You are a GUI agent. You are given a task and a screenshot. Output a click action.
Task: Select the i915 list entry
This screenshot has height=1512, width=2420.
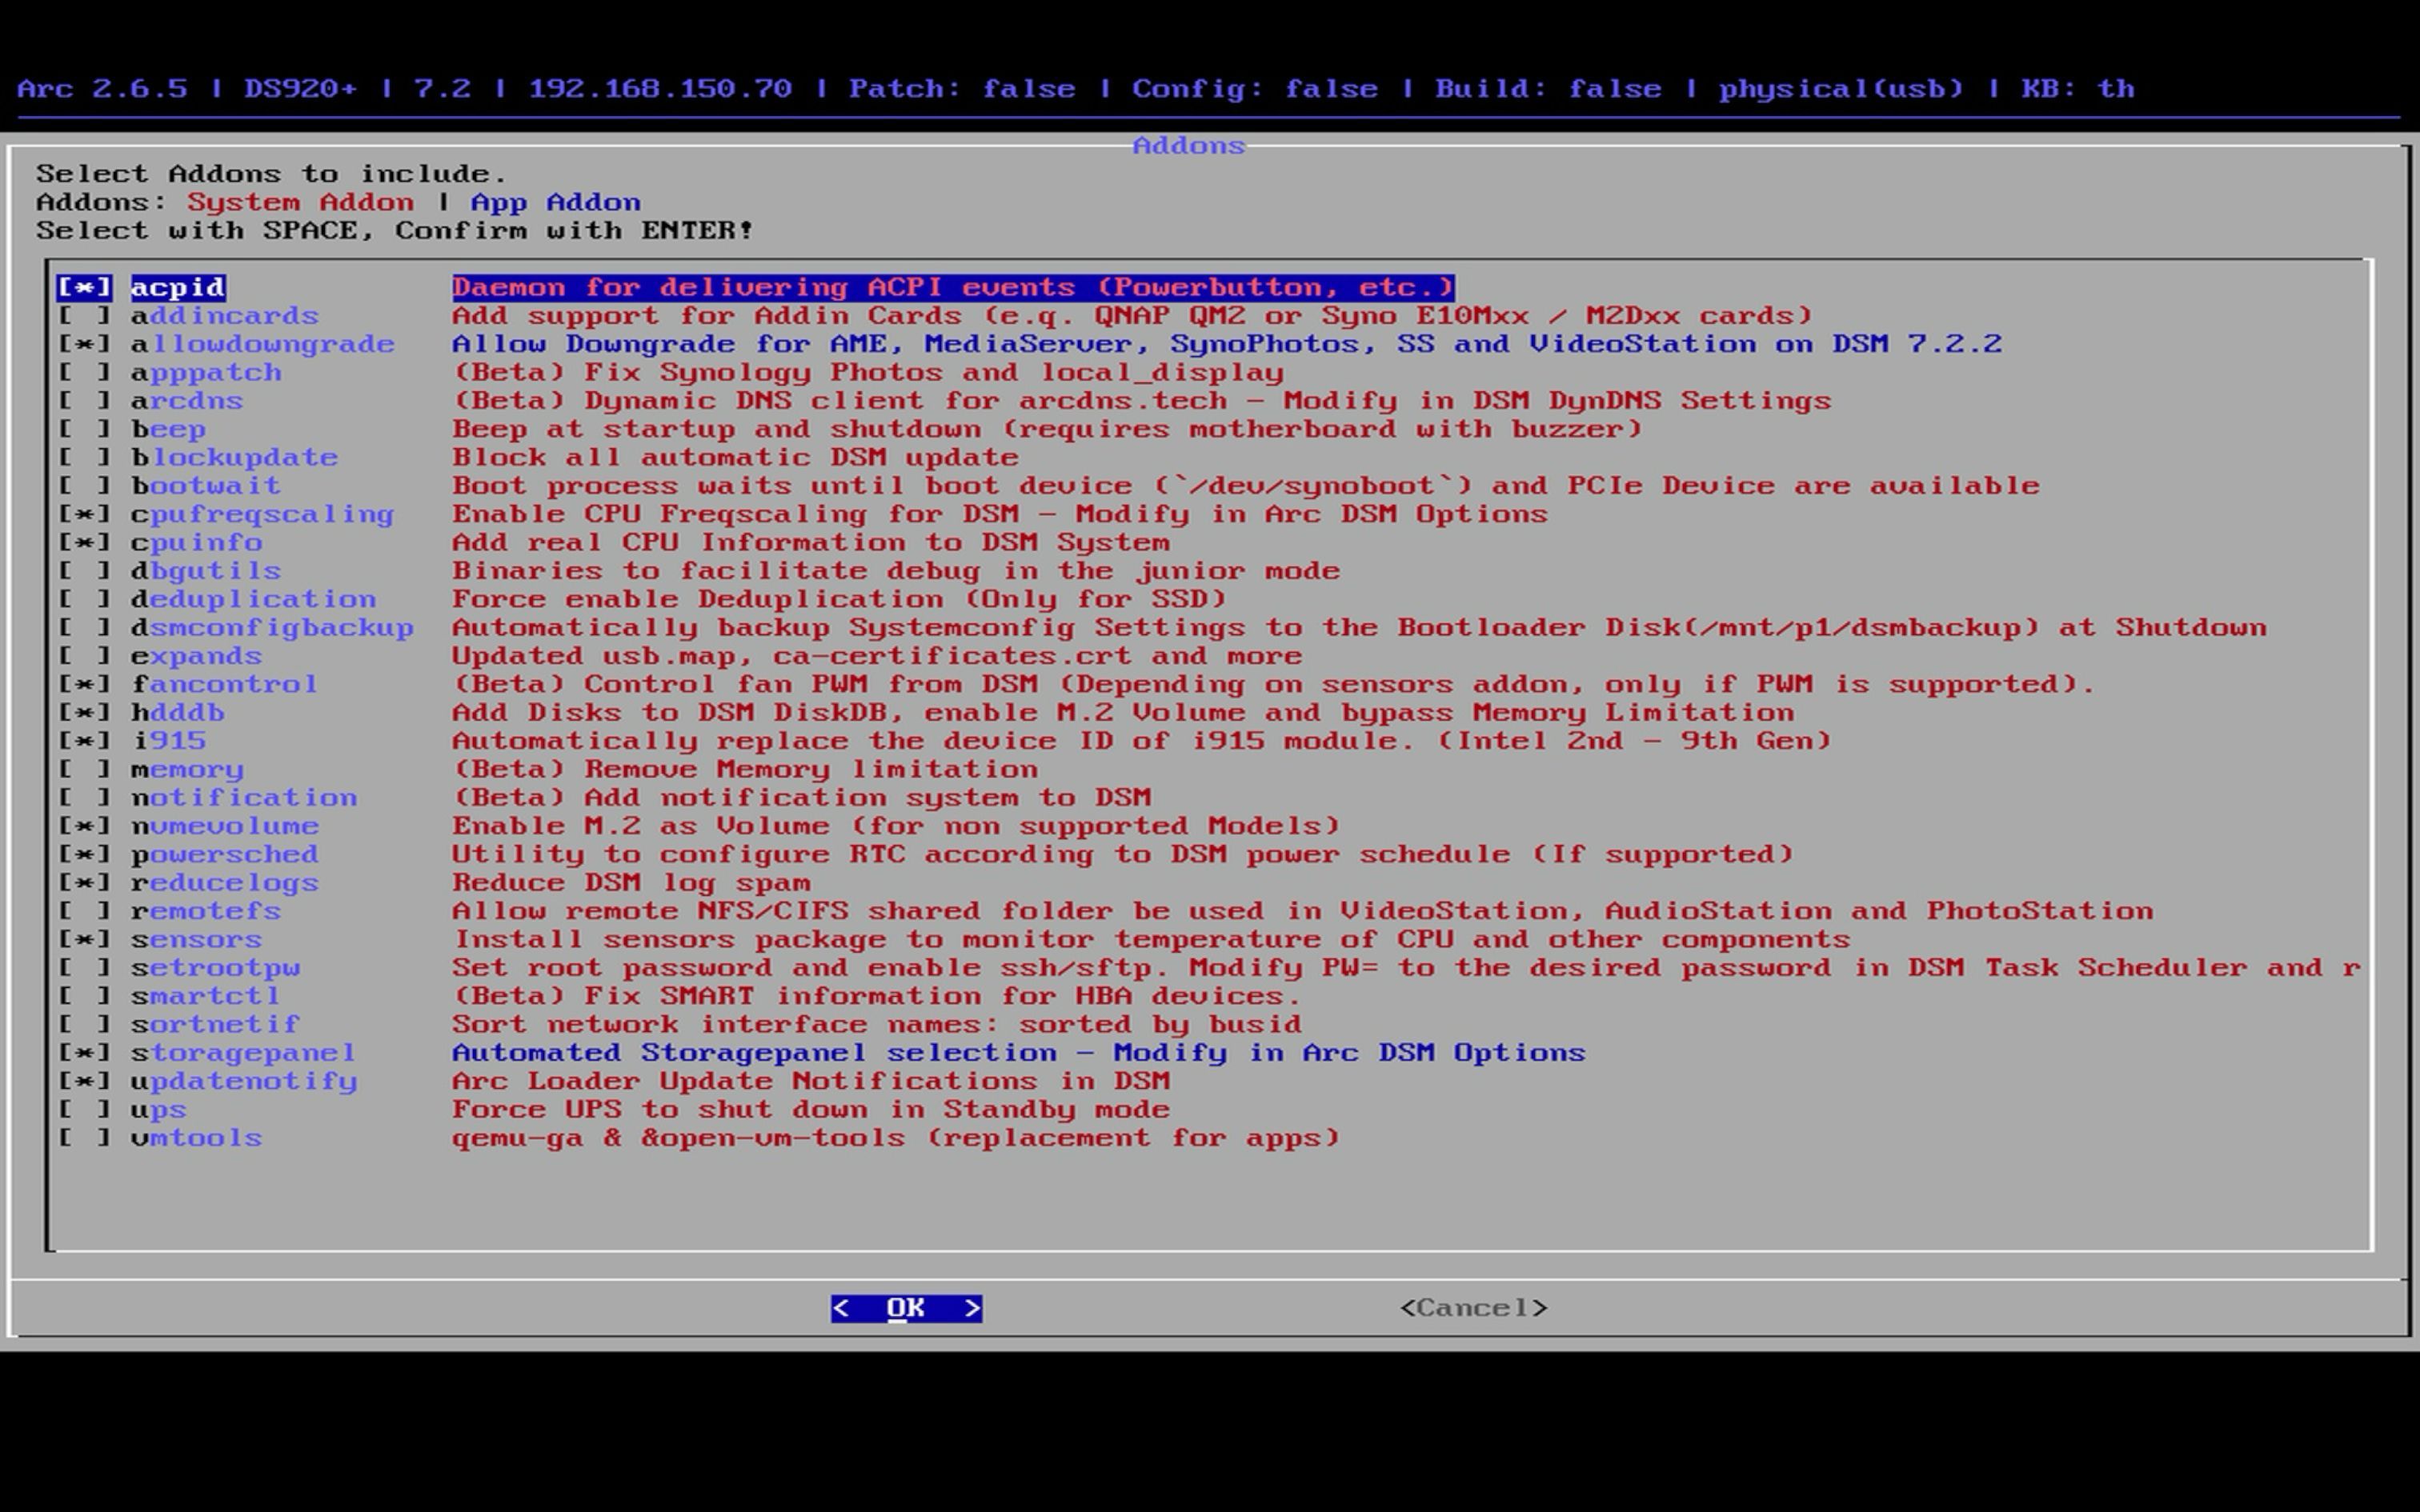pos(169,741)
